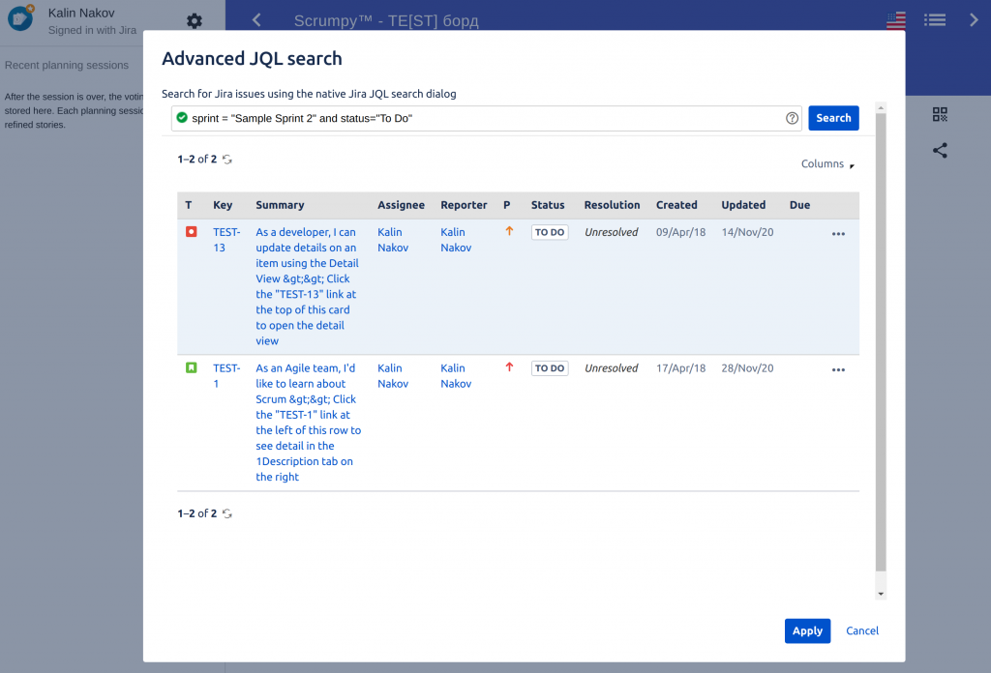This screenshot has height=673, width=991.
Task: Click the back chevron beside Scrumpy title
Action: (x=256, y=20)
